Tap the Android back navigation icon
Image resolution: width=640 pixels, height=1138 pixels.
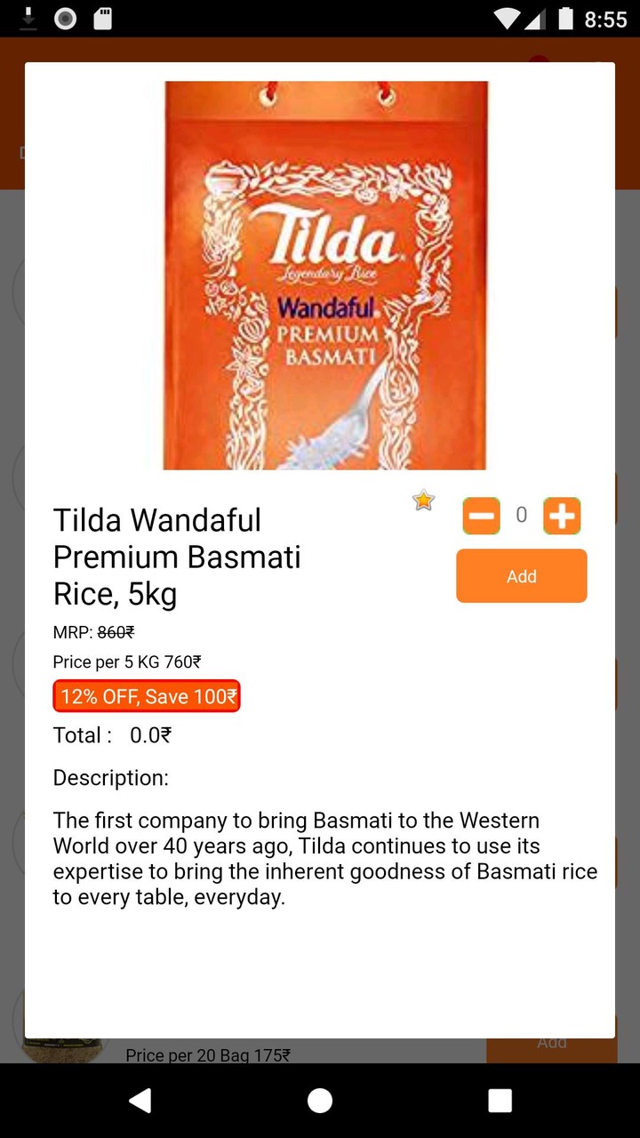point(140,1101)
